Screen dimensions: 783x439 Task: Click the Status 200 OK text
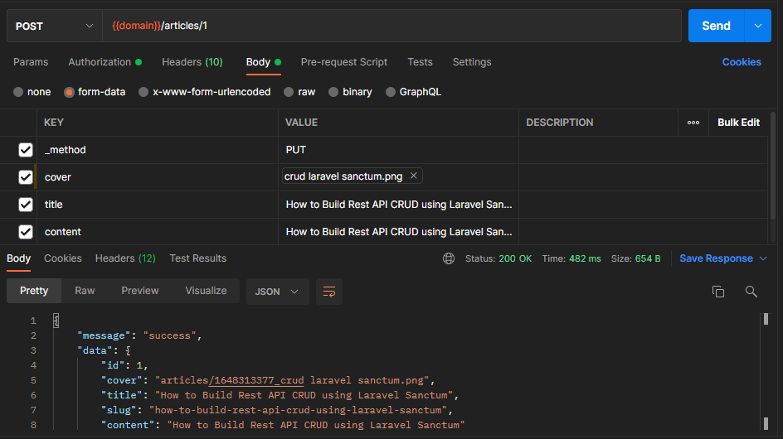pyautogui.click(x=498, y=258)
